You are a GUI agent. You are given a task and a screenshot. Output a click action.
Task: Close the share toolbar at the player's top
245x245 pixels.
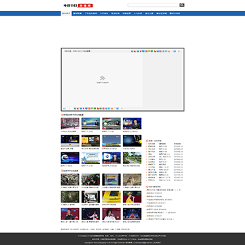click(179, 51)
